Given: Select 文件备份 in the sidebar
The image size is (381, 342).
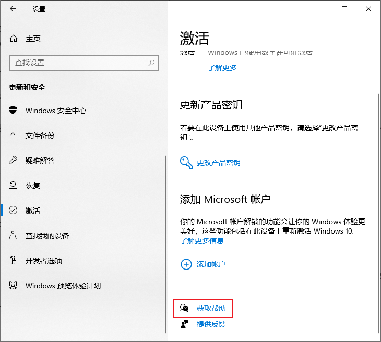Looking at the screenshot, I should (40, 136).
